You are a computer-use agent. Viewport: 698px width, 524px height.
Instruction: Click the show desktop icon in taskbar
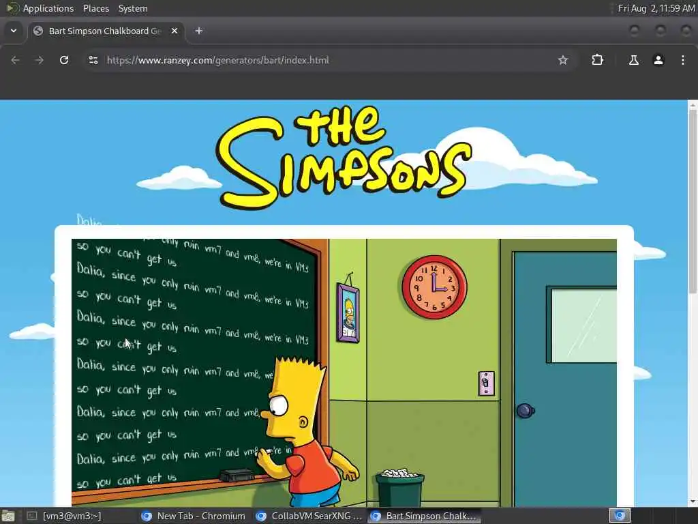[x=8, y=516]
